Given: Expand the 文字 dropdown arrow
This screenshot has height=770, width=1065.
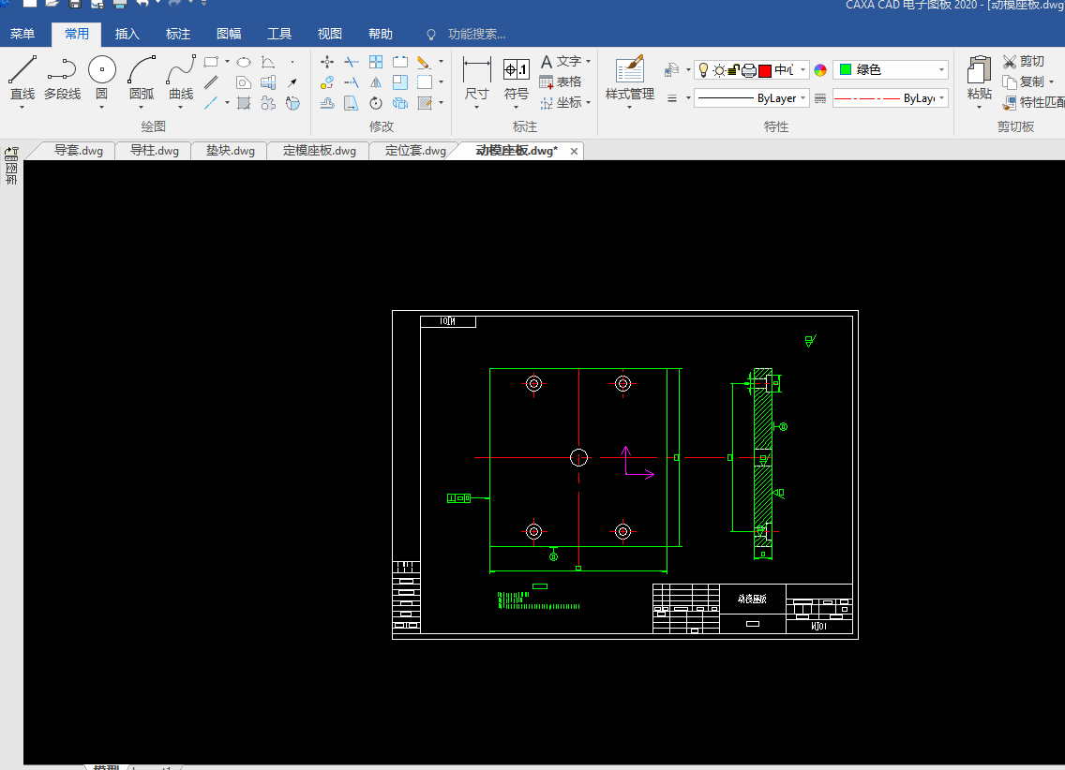Looking at the screenshot, I should [x=588, y=62].
